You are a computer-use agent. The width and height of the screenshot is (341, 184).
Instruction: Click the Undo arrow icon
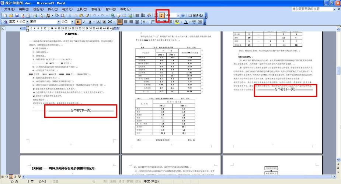pos(94,15)
